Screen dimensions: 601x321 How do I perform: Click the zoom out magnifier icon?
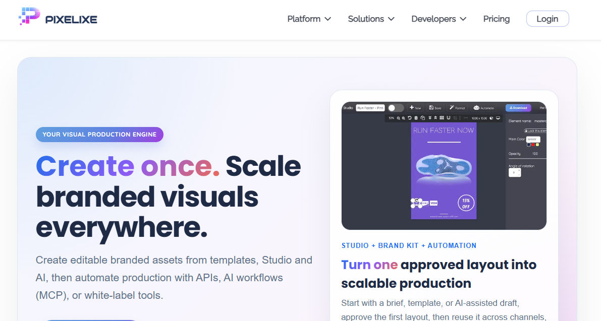tap(398, 118)
